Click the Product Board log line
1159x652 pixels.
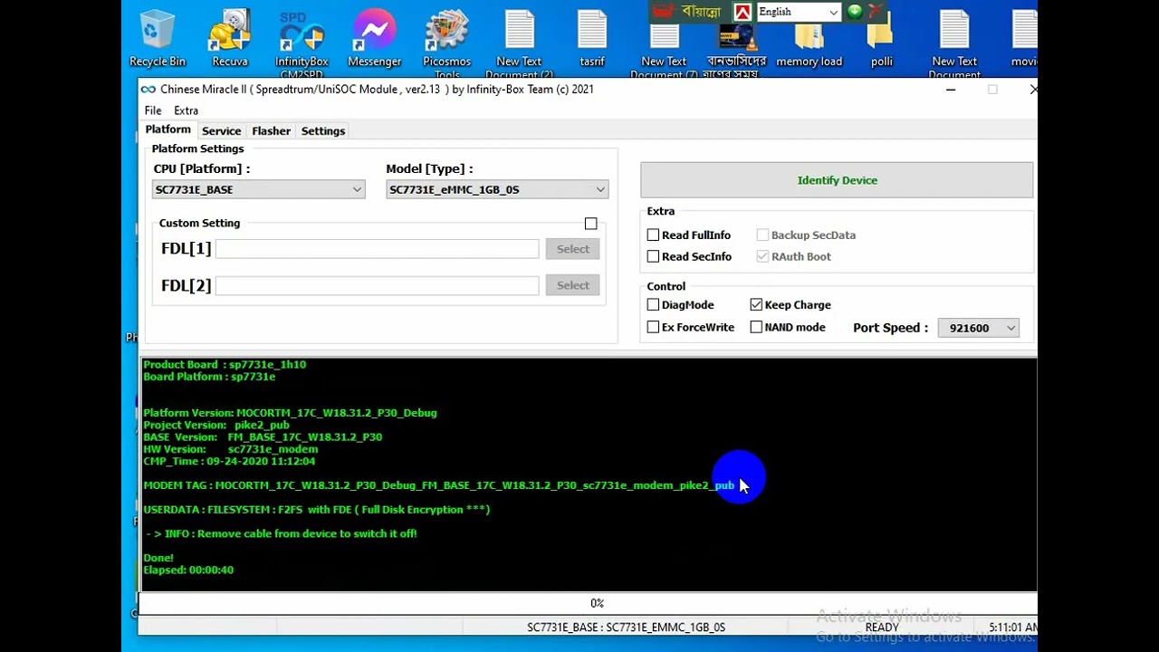(225, 364)
